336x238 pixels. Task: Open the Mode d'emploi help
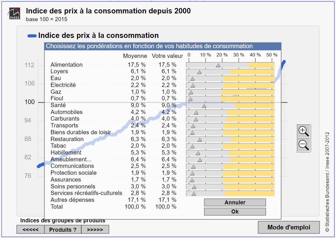[x=289, y=227]
